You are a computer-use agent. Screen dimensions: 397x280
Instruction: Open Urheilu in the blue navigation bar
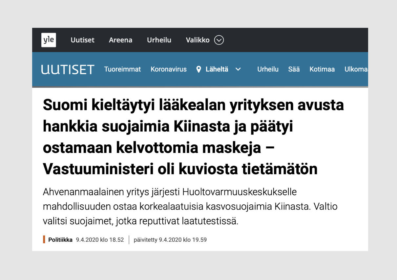(x=268, y=69)
